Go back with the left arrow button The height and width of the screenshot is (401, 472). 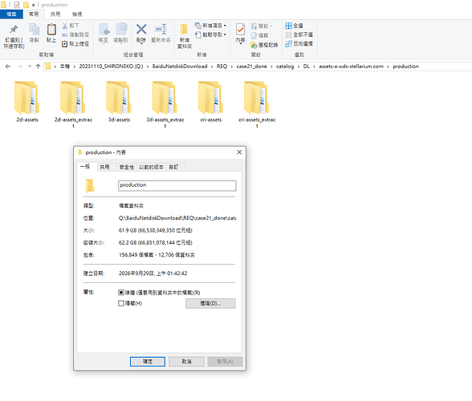click(8, 67)
